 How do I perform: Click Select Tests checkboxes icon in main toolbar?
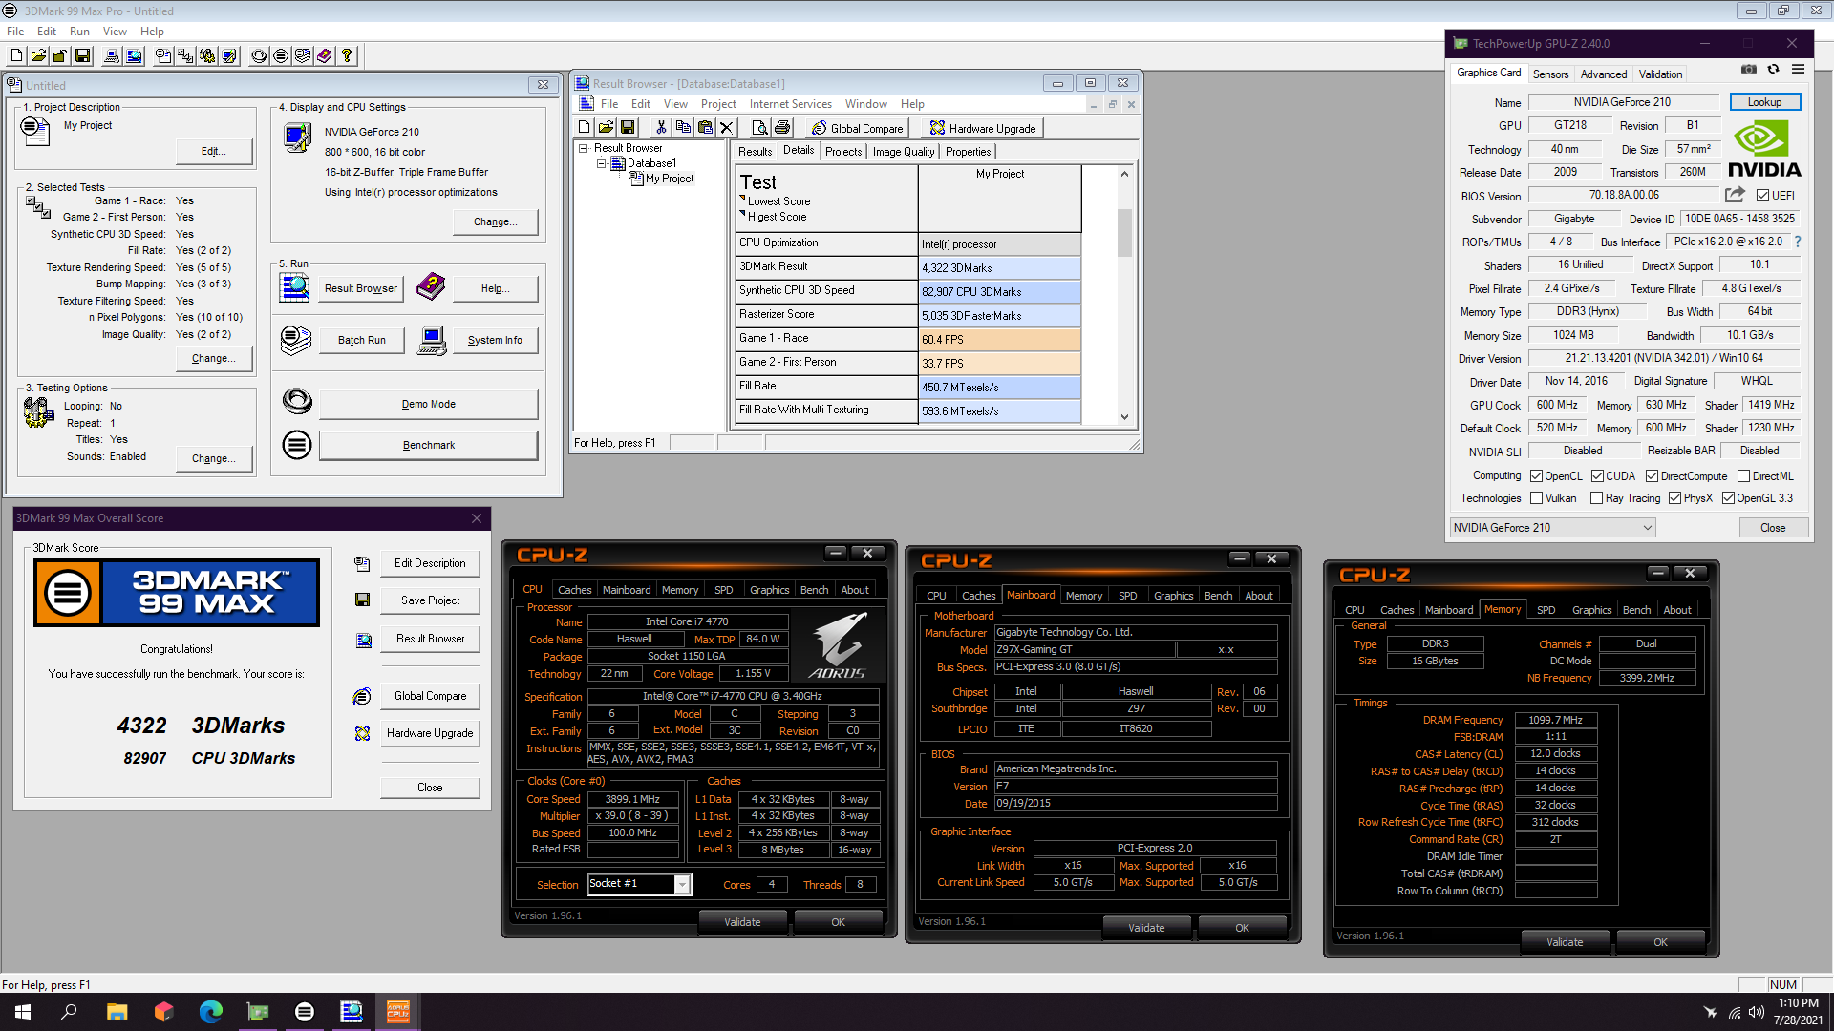(x=185, y=56)
